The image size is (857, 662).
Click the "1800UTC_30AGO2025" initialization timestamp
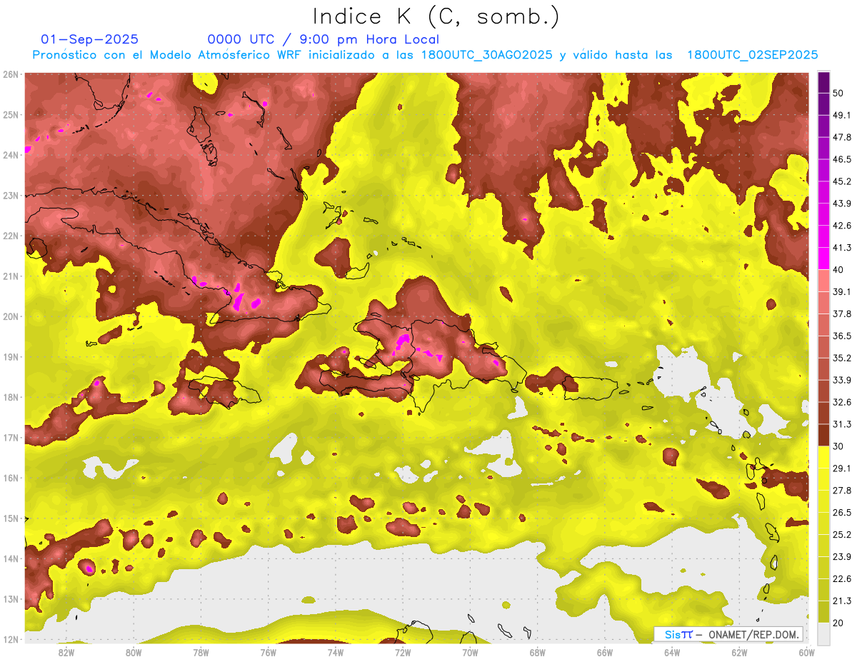(x=487, y=55)
